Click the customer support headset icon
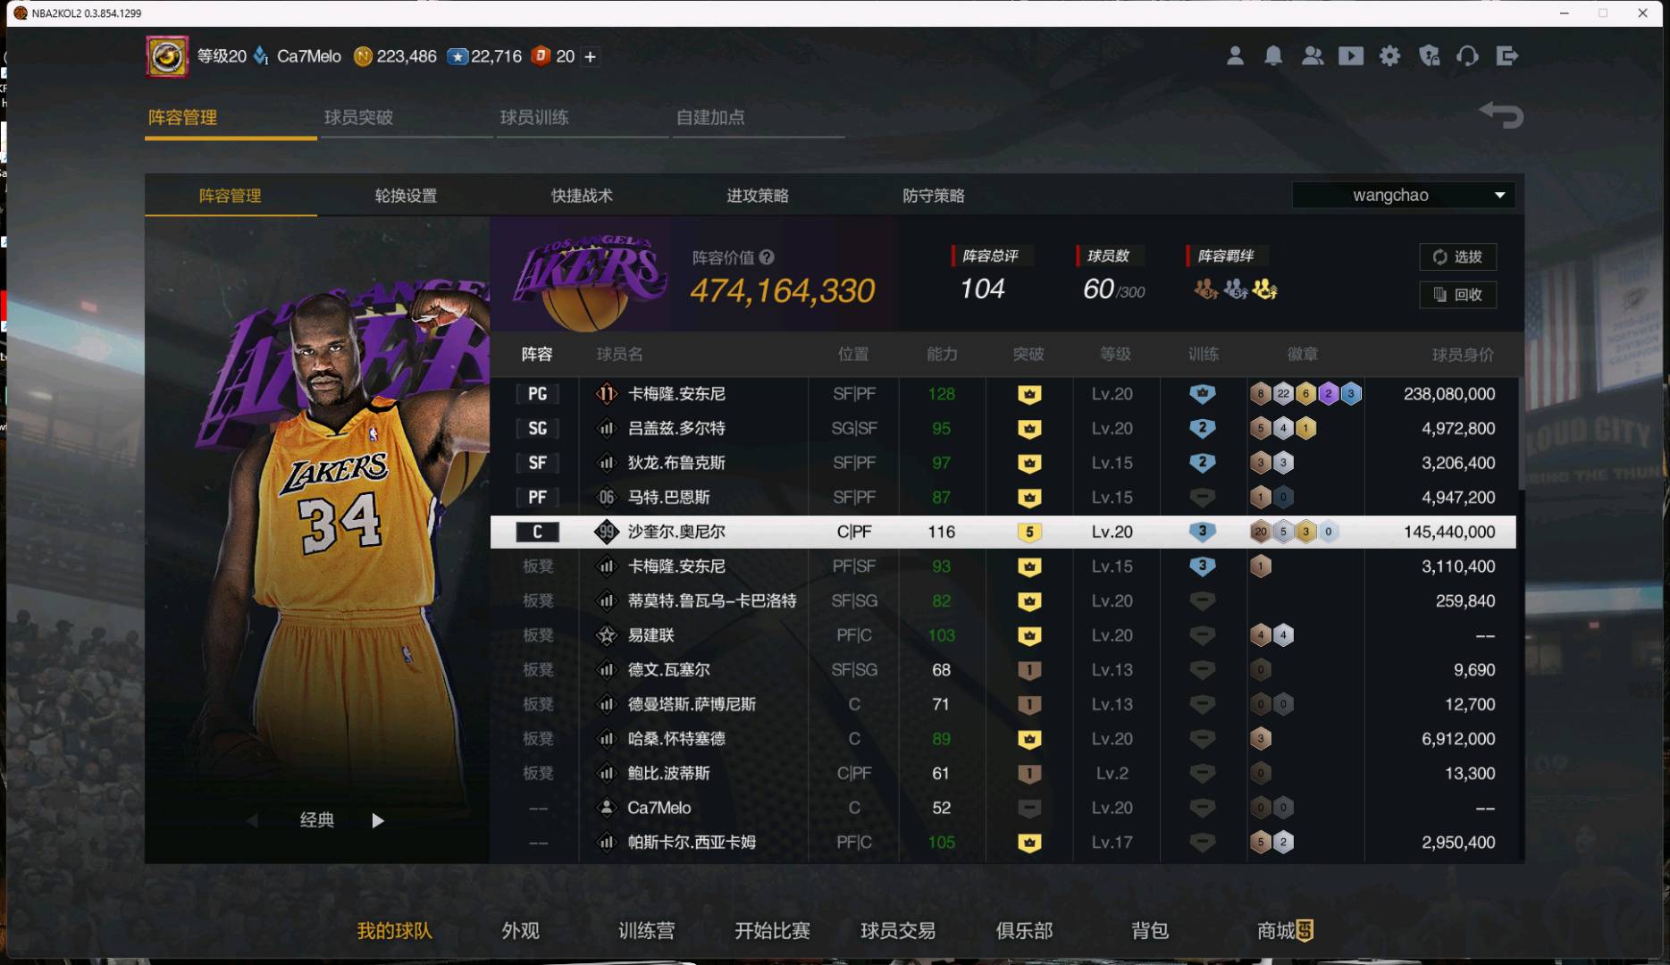The image size is (1670, 965). [x=1467, y=56]
